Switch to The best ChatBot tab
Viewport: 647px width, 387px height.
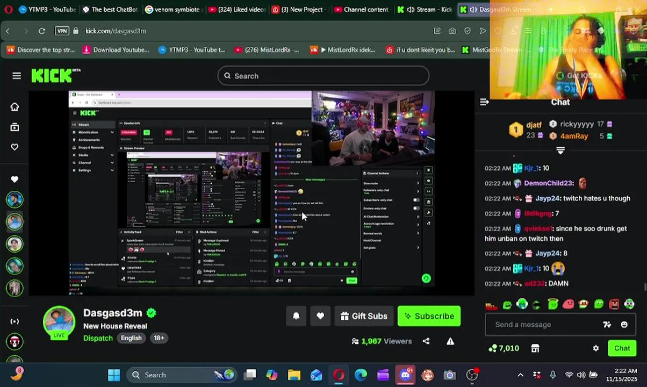(x=110, y=10)
